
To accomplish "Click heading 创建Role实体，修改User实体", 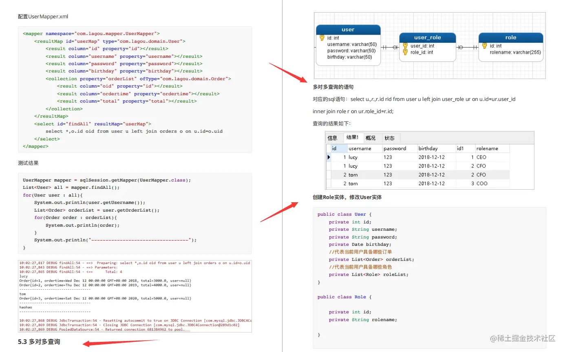I will coord(347,197).
